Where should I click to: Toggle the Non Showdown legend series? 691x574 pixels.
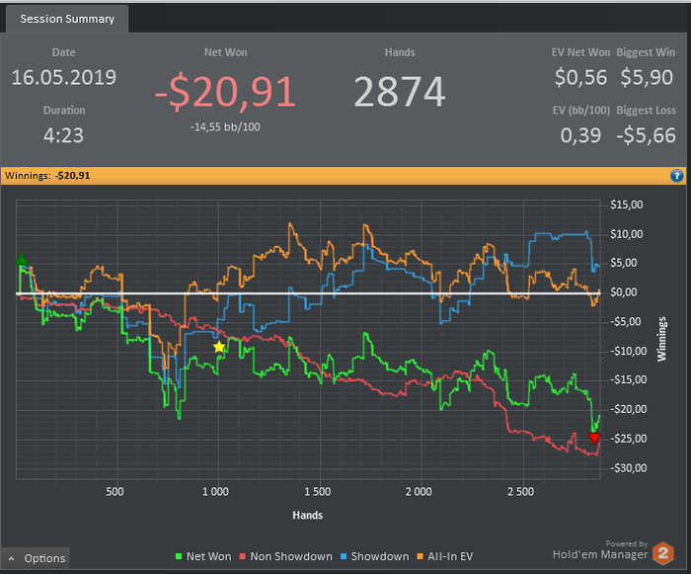285,556
